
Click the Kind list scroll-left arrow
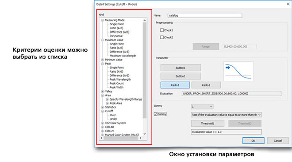101,138
